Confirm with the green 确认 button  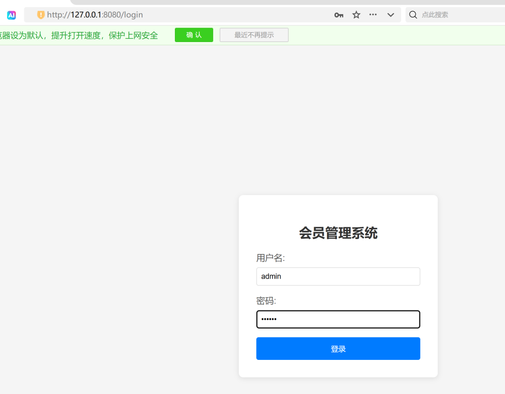coord(194,35)
